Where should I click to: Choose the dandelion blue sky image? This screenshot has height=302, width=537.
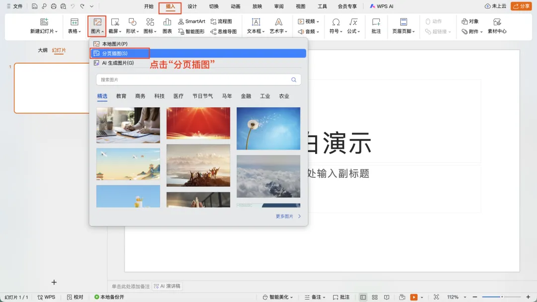pyautogui.click(x=268, y=128)
